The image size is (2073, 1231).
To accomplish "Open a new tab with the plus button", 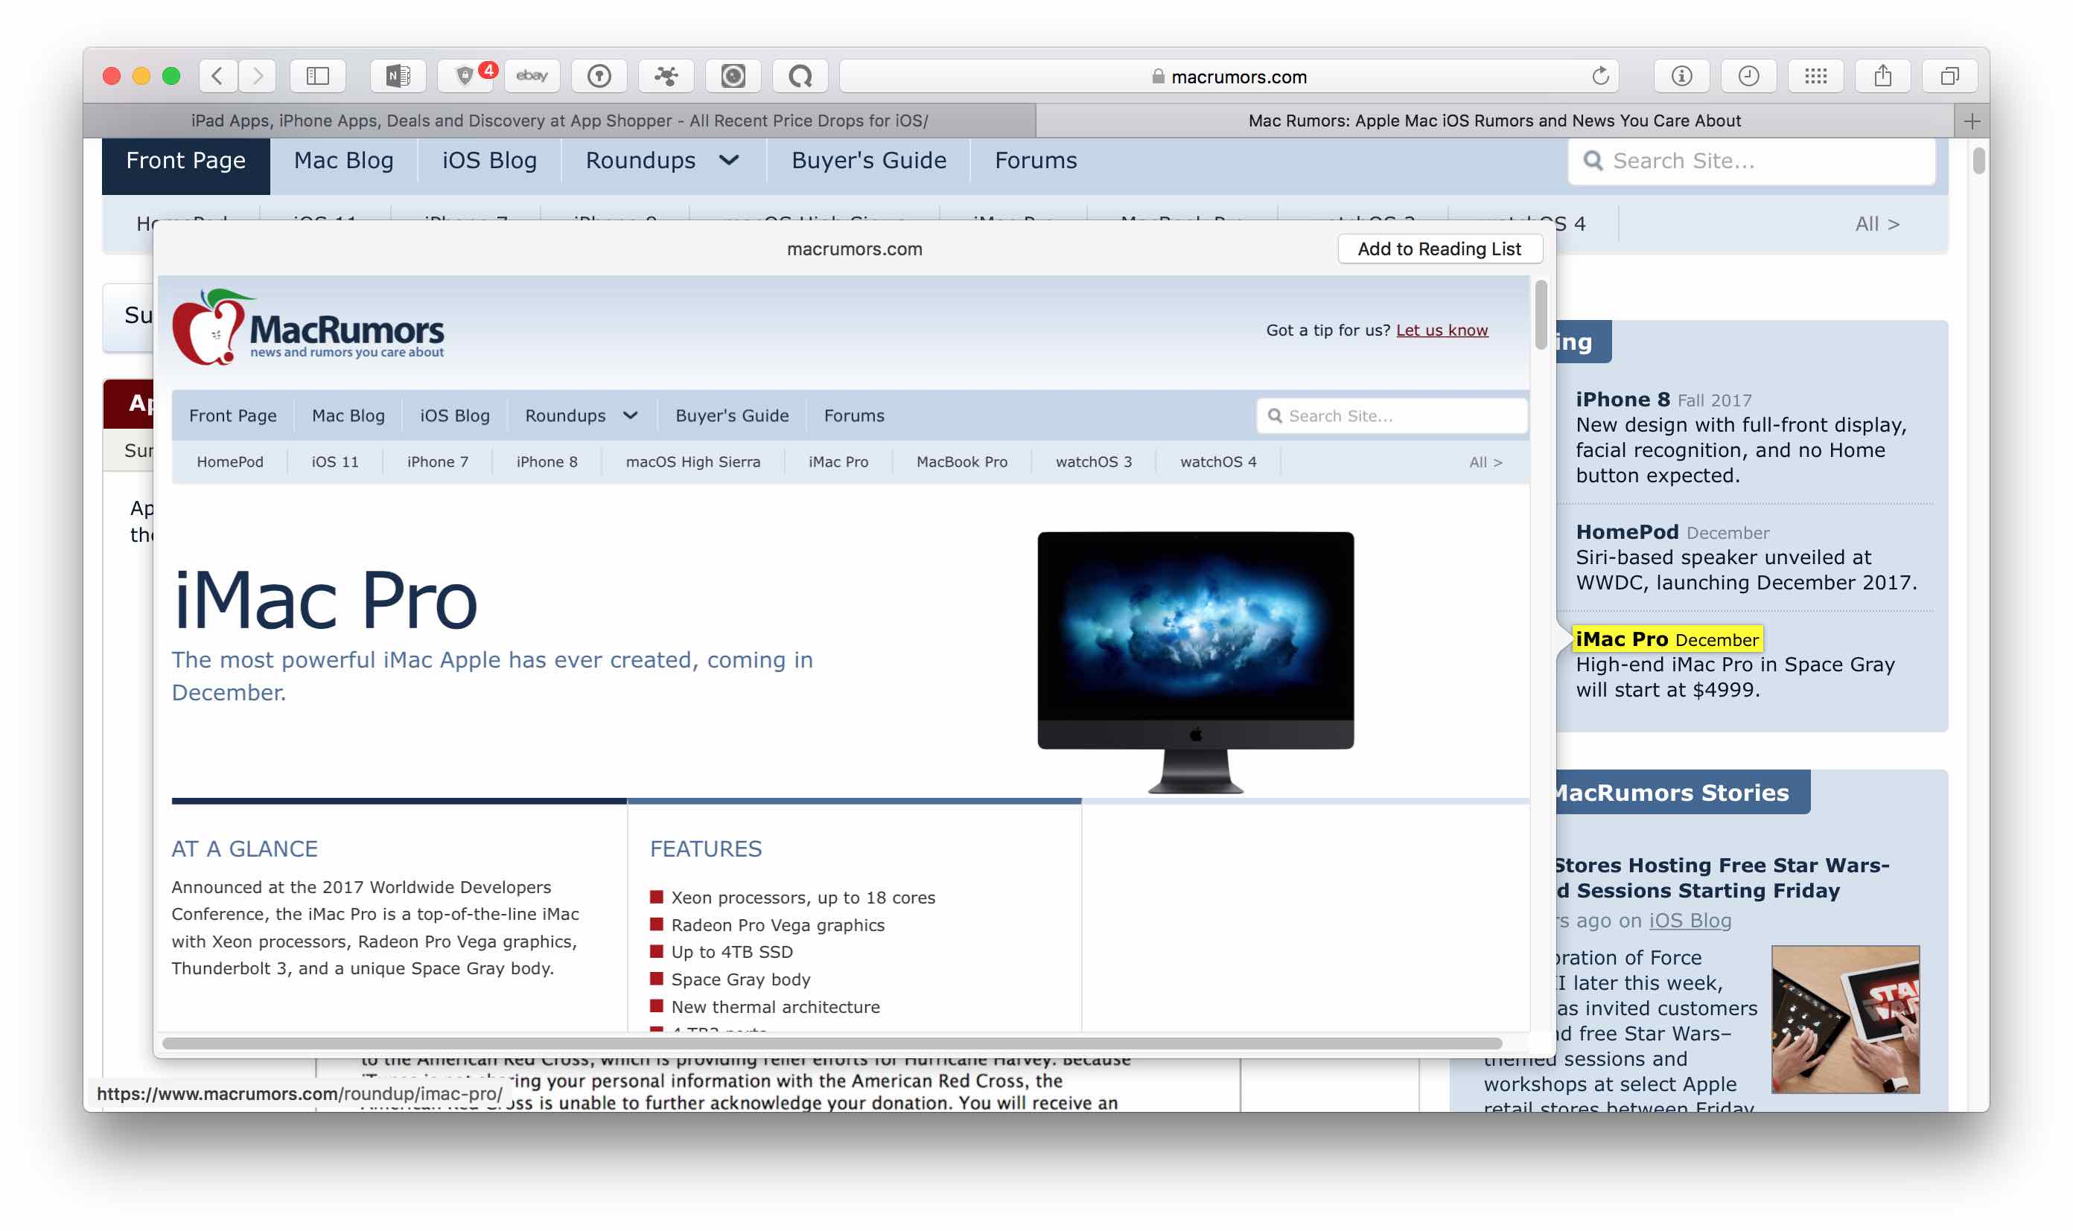I will 1972,121.
